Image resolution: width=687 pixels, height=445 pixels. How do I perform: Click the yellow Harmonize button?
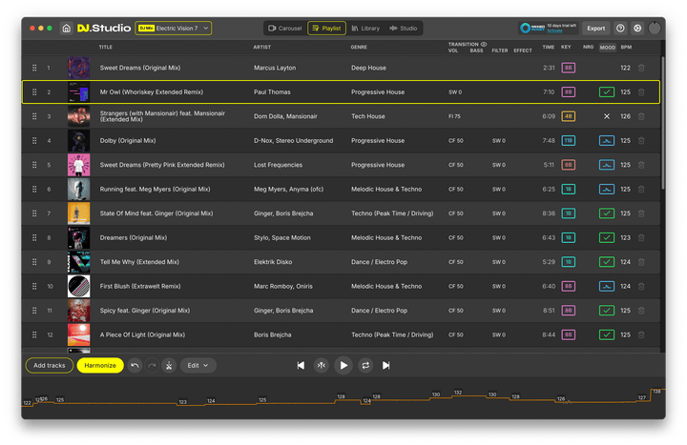click(x=99, y=365)
